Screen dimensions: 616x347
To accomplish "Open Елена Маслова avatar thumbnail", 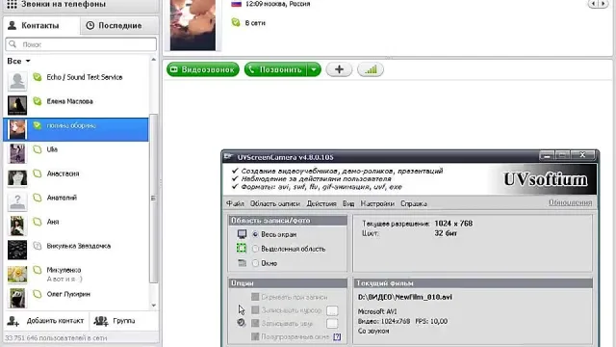I will click(17, 105).
